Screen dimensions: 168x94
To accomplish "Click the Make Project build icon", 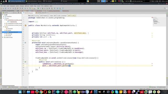I will (x=30, y=8).
